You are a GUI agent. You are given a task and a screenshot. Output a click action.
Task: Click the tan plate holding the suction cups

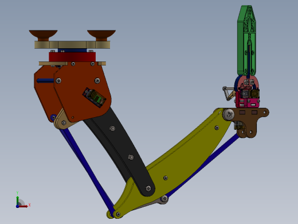point(72,45)
